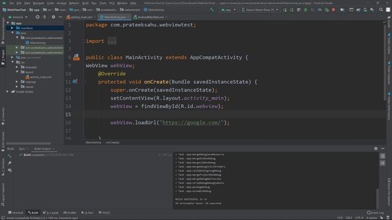
Task: Select the Sync tab in Build panel
Action: [22, 148]
